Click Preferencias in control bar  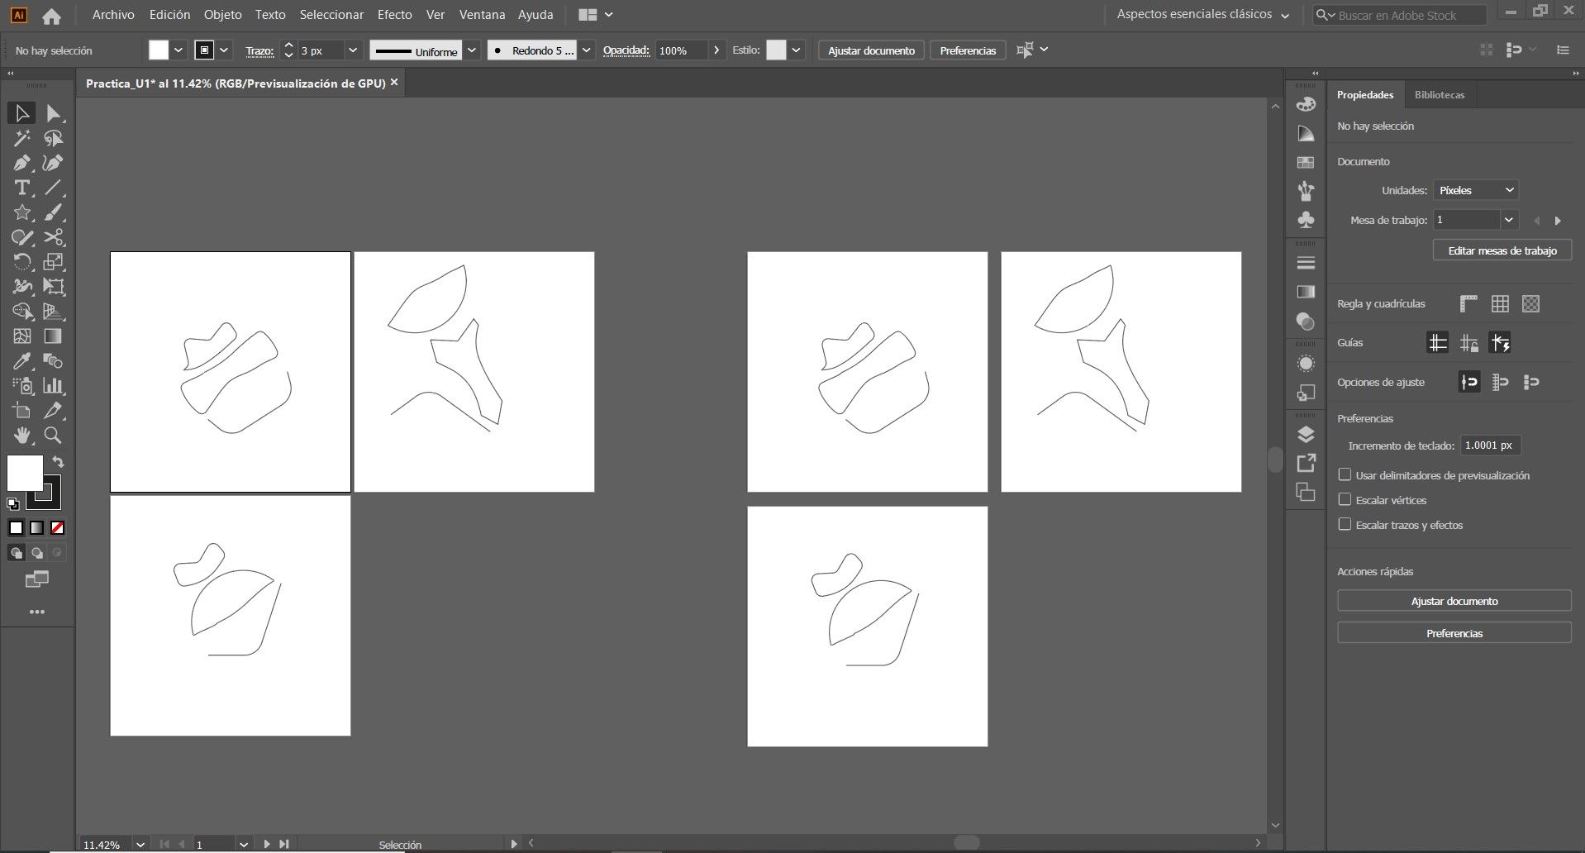968,50
